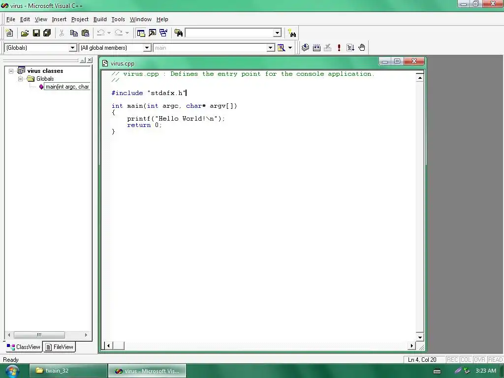The width and height of the screenshot is (504, 378).
Task: Click the Compile icon
Action: [x=305, y=48]
